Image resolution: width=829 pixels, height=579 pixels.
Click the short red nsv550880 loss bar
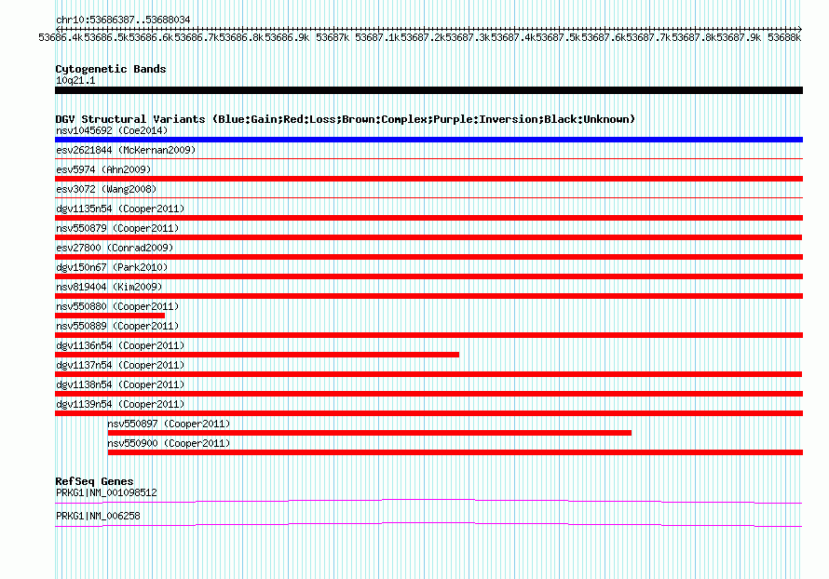tap(110, 316)
